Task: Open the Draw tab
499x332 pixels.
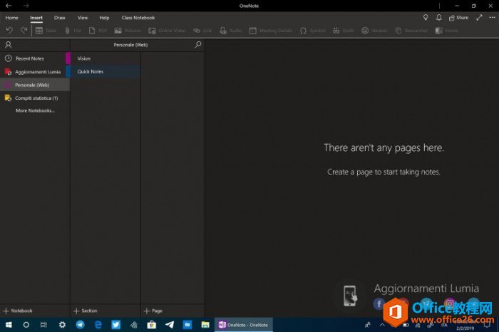Action: point(59,18)
